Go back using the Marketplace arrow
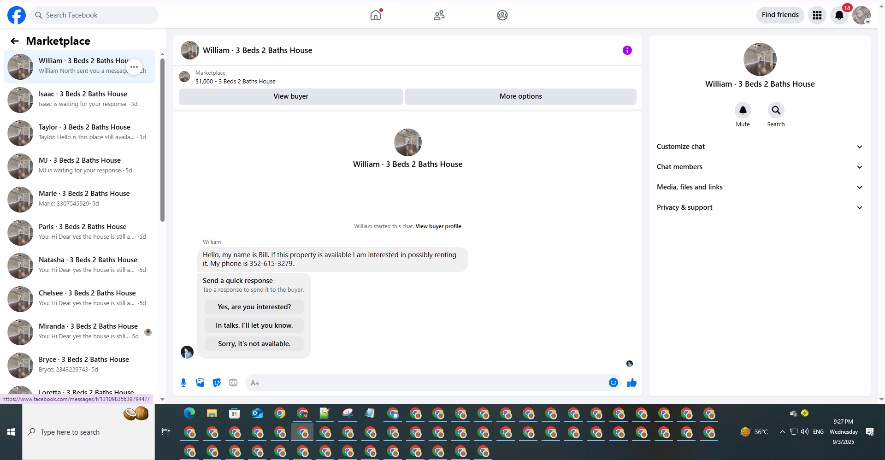Screen dimensions: 885x460 (15, 41)
